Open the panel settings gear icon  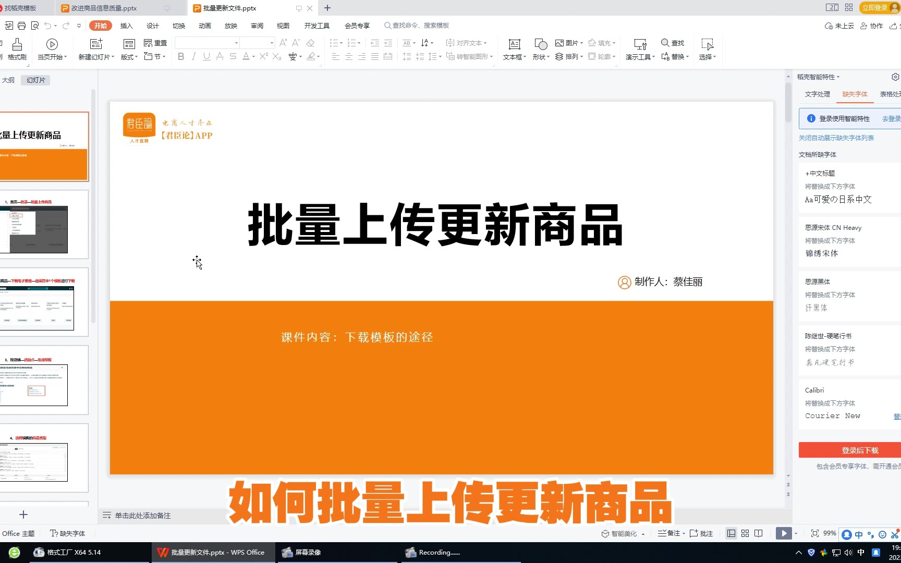(x=895, y=77)
